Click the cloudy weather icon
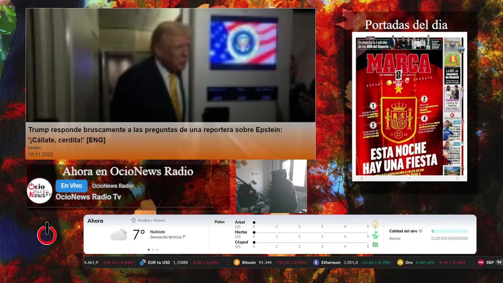 coord(119,235)
